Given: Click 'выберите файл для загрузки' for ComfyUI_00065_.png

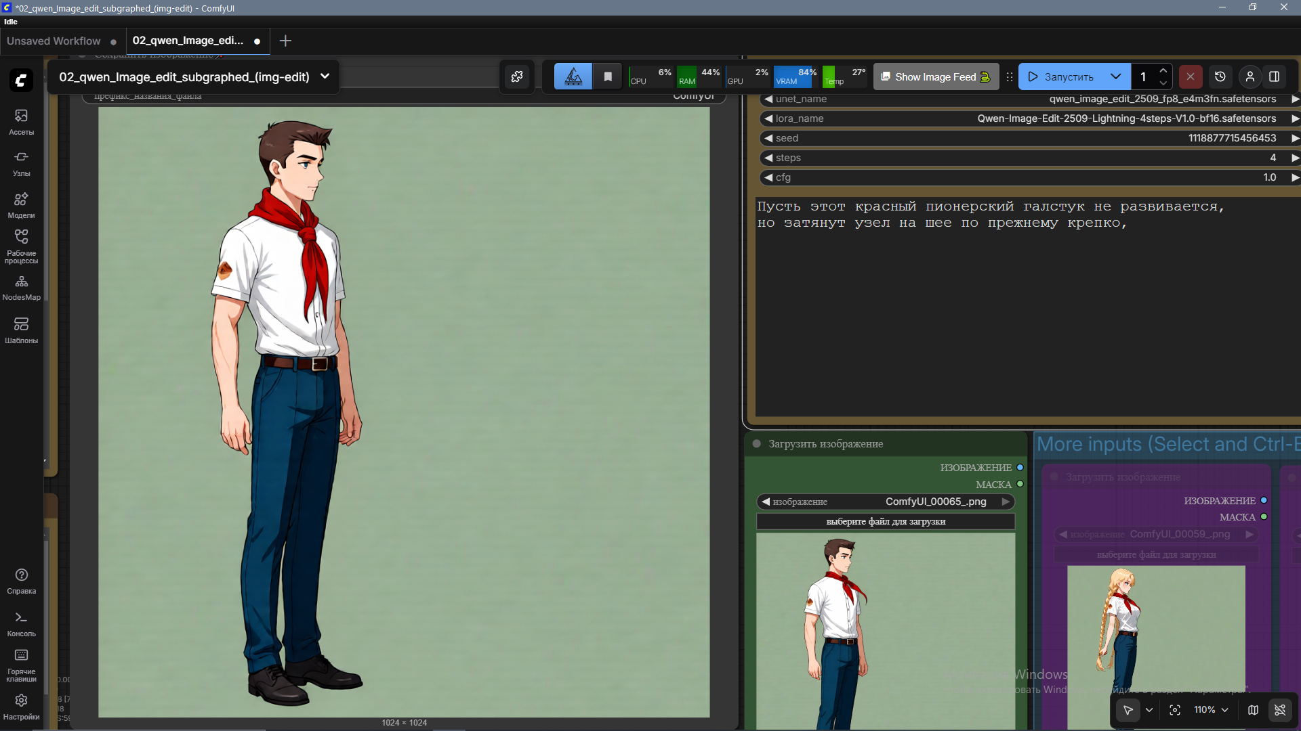Looking at the screenshot, I should click(x=886, y=521).
